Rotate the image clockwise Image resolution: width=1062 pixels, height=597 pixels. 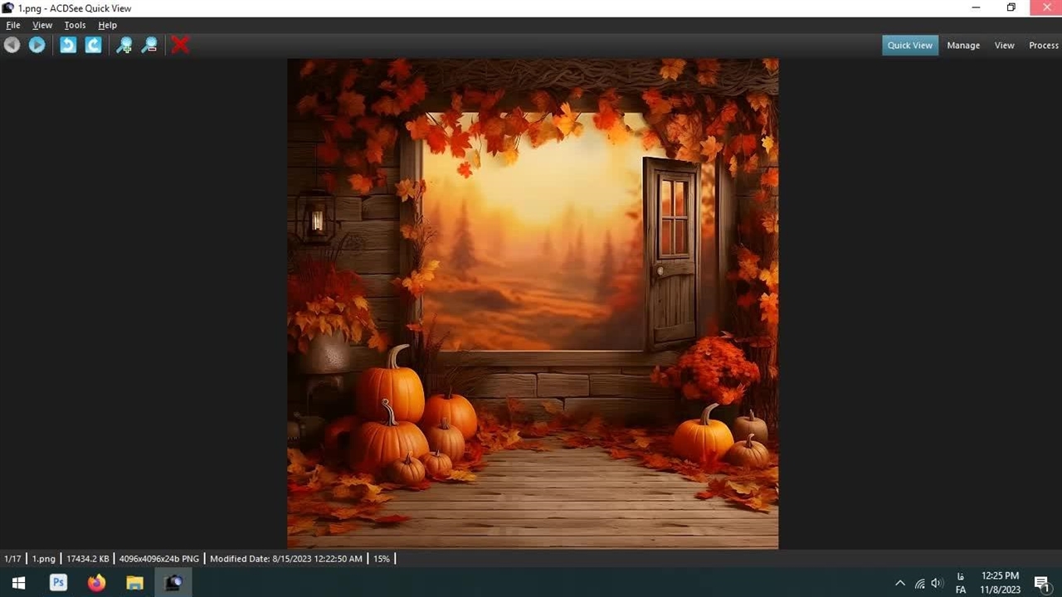(94, 45)
